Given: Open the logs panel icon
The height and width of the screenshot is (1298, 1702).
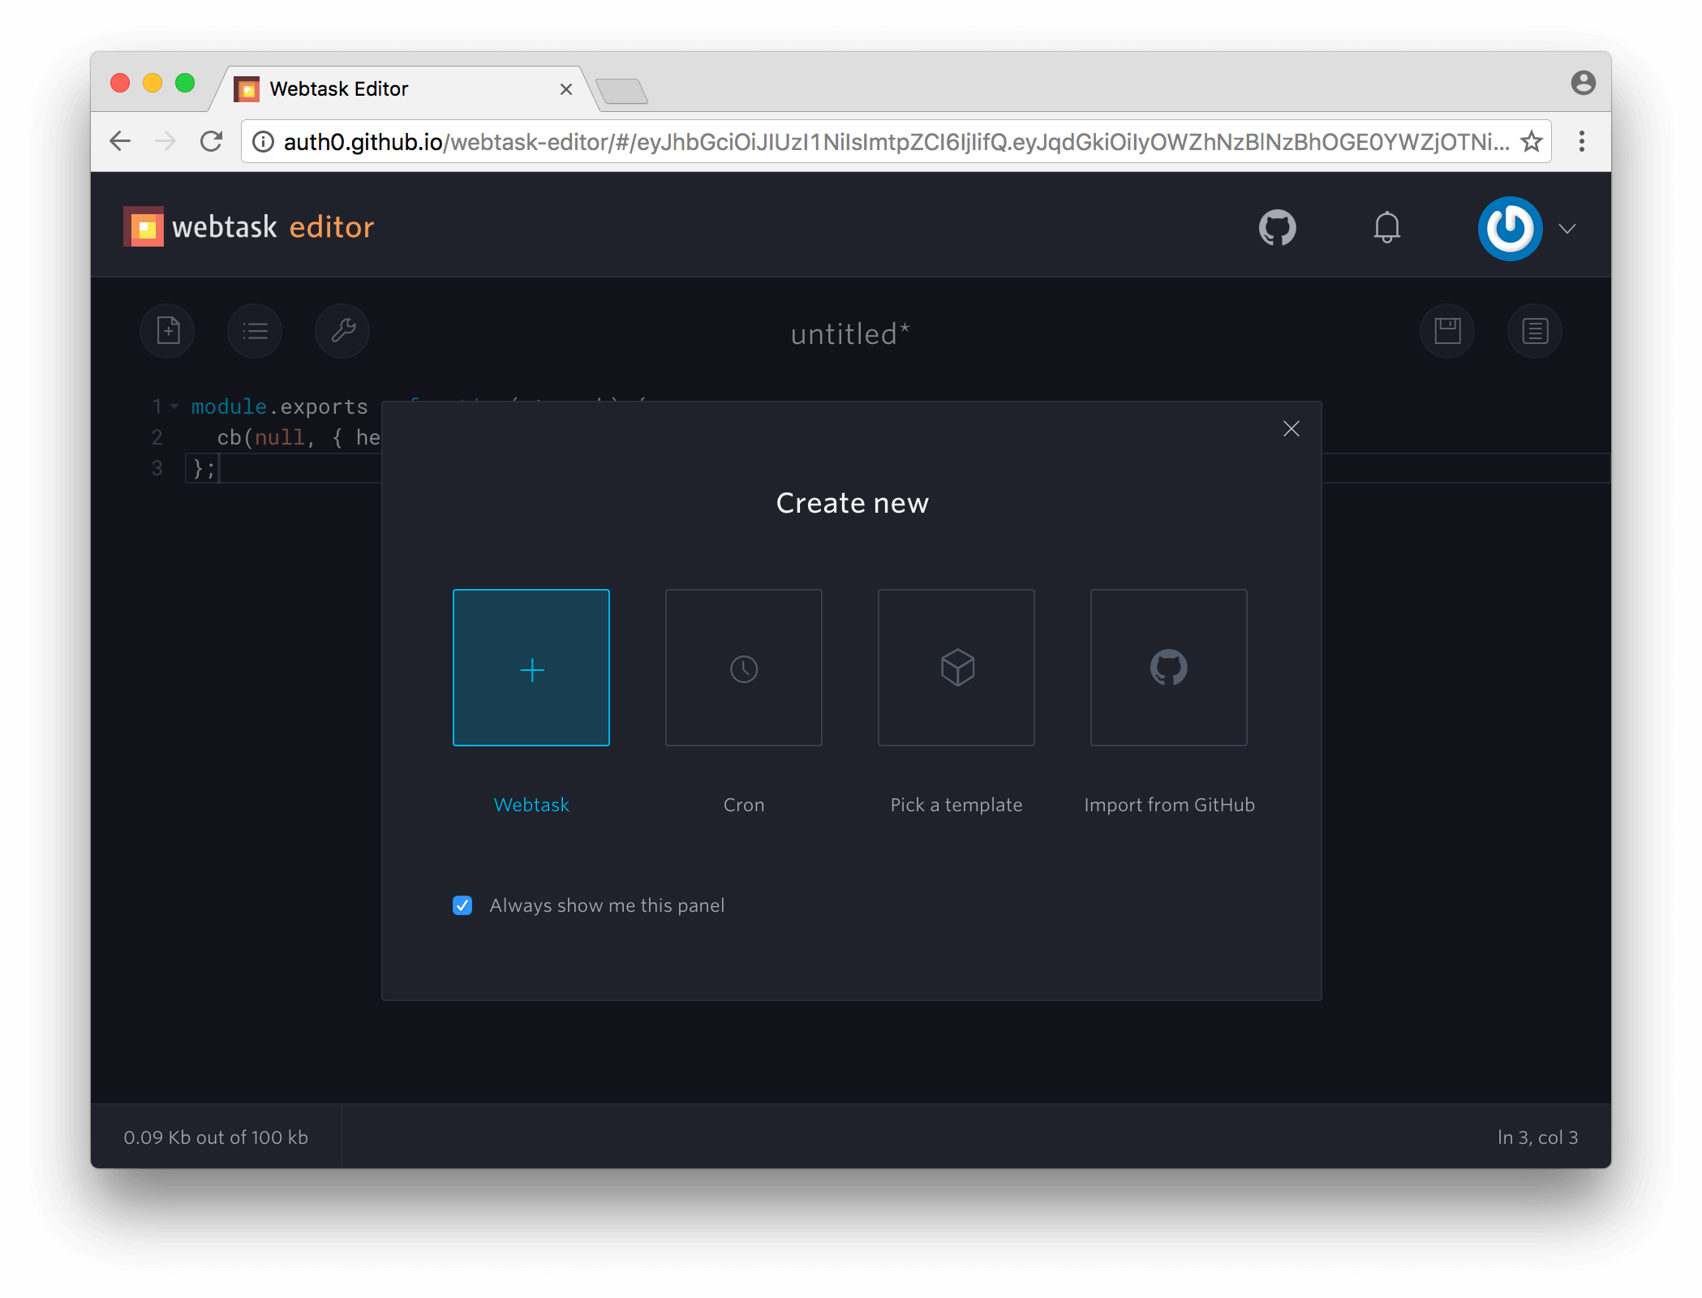Looking at the screenshot, I should pyautogui.click(x=1535, y=331).
